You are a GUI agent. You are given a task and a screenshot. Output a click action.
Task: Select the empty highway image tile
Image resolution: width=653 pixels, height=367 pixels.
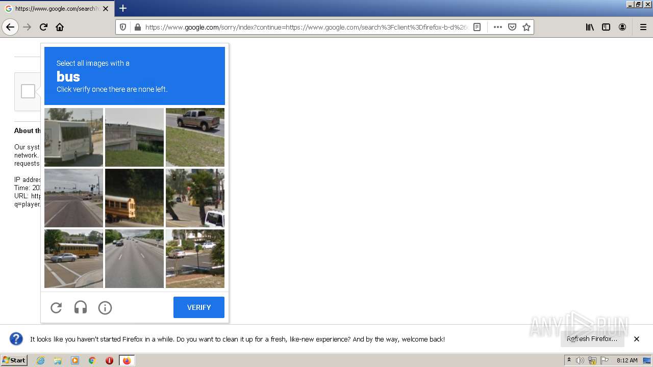[134, 258]
